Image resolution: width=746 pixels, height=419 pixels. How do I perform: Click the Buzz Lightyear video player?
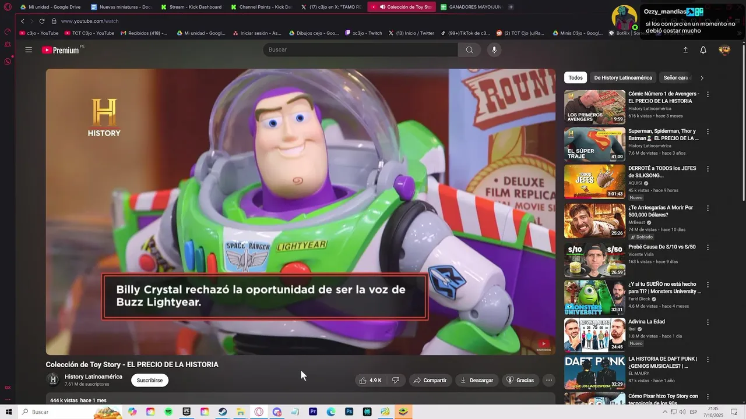point(301,212)
